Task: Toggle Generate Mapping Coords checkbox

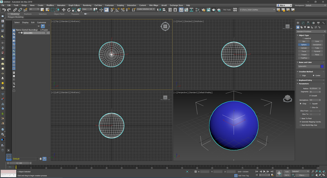Action: 301,122
